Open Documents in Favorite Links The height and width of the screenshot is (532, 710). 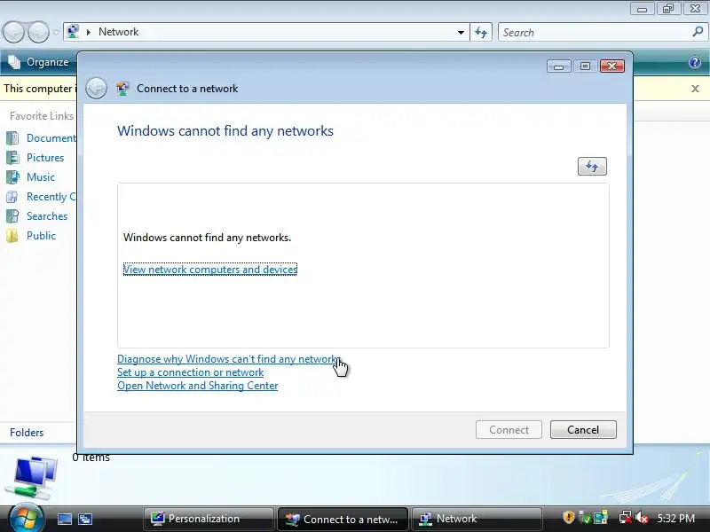(51, 138)
